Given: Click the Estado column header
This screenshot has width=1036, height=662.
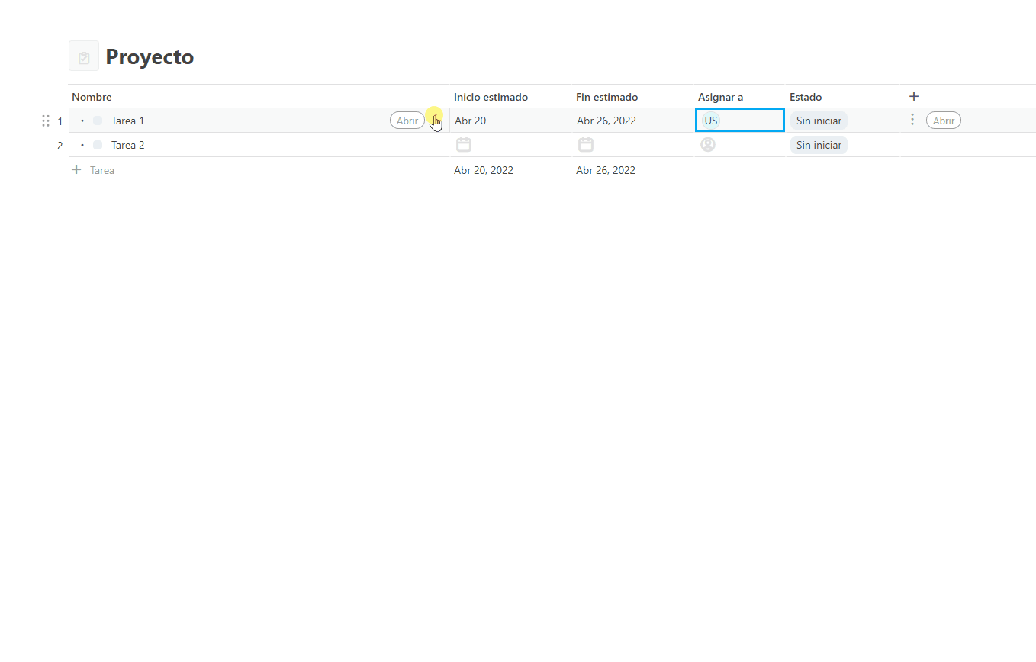Looking at the screenshot, I should 806,97.
